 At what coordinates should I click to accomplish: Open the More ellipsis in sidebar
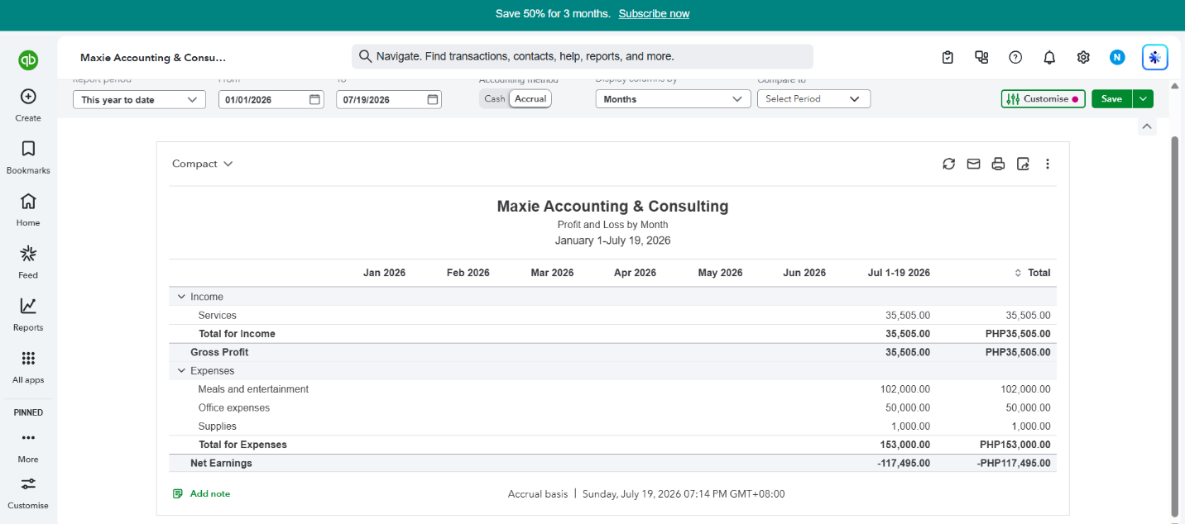tap(28, 437)
